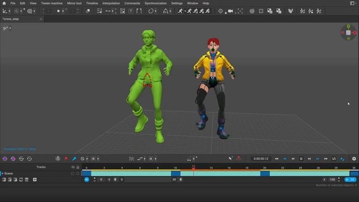Image resolution: width=359 pixels, height=202 pixels.
Task: Click the concentric spiral selection icon
Action: (30, 11)
